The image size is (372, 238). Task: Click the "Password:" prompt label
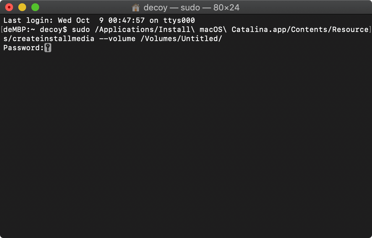(x=24, y=48)
